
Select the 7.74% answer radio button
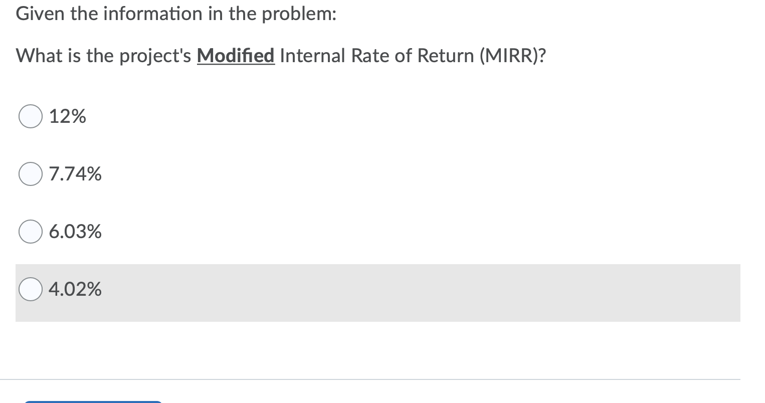(x=30, y=174)
